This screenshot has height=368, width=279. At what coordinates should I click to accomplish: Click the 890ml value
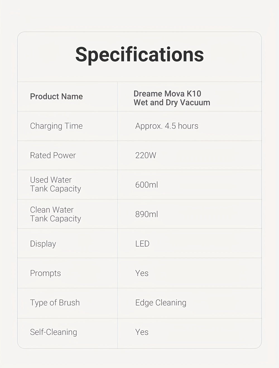tap(146, 214)
